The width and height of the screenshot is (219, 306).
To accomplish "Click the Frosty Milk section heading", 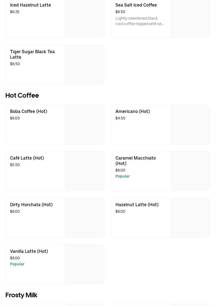I will click(x=21, y=295).
